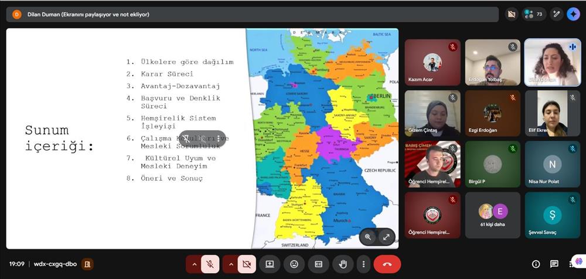Screen dimensions: 586x279
Task: Click the present screen icon
Action: [x=270, y=264]
